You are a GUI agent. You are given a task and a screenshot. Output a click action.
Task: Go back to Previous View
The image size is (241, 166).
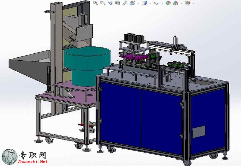click(110, 3)
